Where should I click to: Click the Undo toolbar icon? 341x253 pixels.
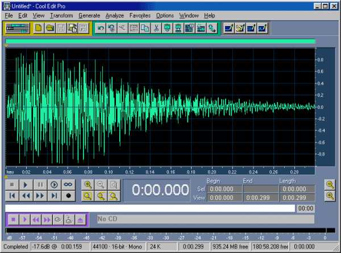coord(101,27)
